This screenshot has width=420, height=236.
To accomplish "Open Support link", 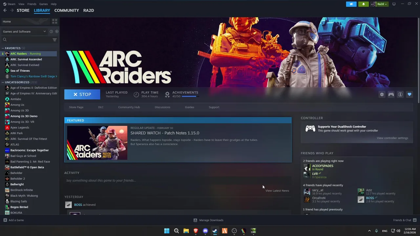I will (214, 107).
